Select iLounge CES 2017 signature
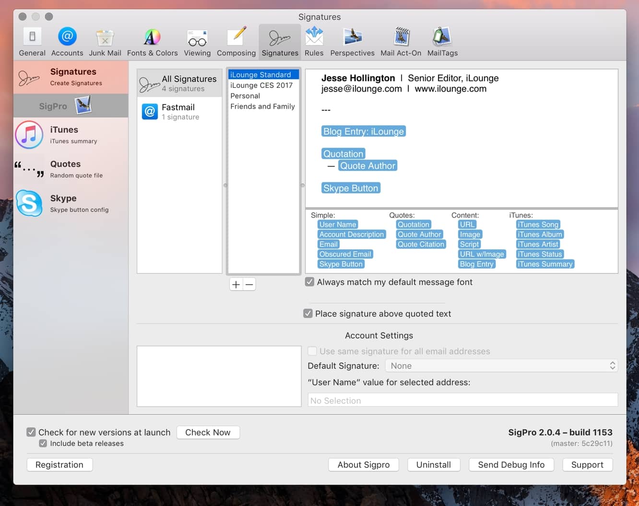The width and height of the screenshot is (639, 506). coord(261,85)
